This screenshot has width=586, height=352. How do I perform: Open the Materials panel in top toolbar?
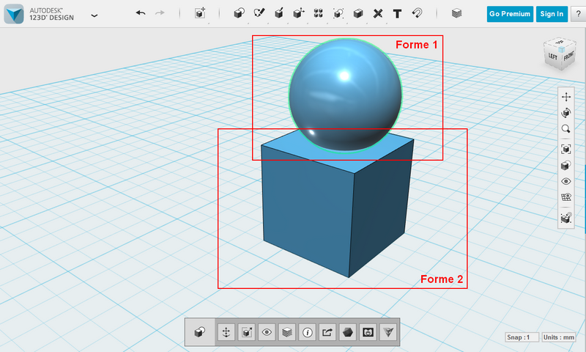pyautogui.click(x=456, y=13)
